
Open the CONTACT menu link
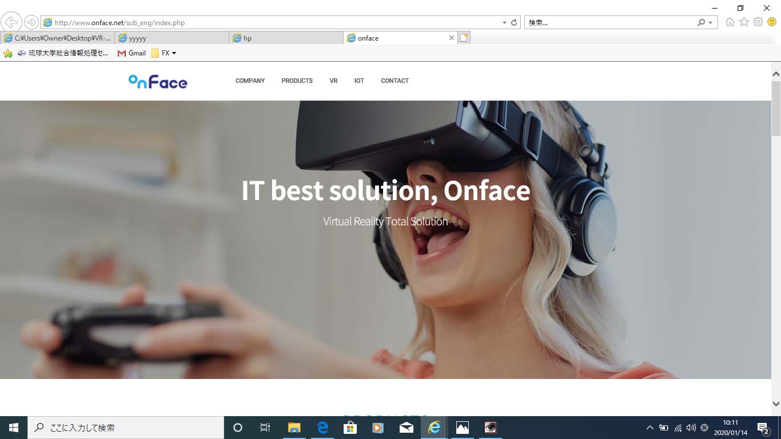(395, 81)
